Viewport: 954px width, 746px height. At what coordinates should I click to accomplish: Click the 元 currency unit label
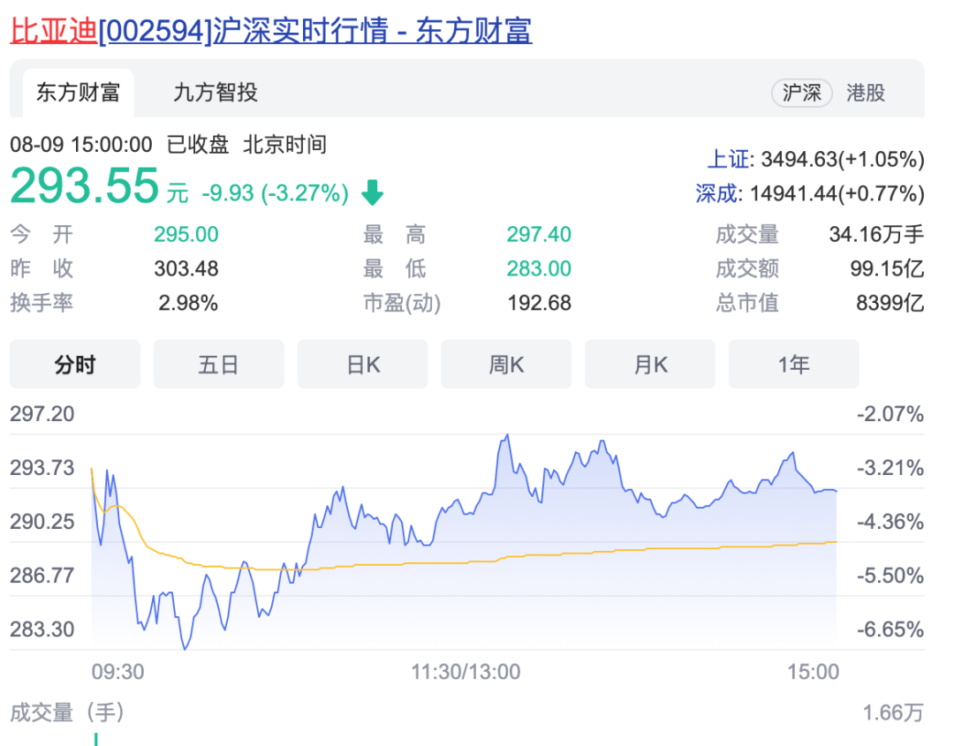coord(178,194)
